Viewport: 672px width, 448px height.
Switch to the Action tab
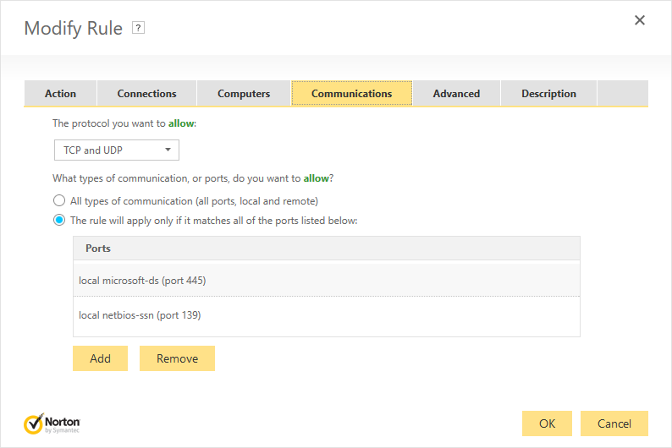pos(60,93)
